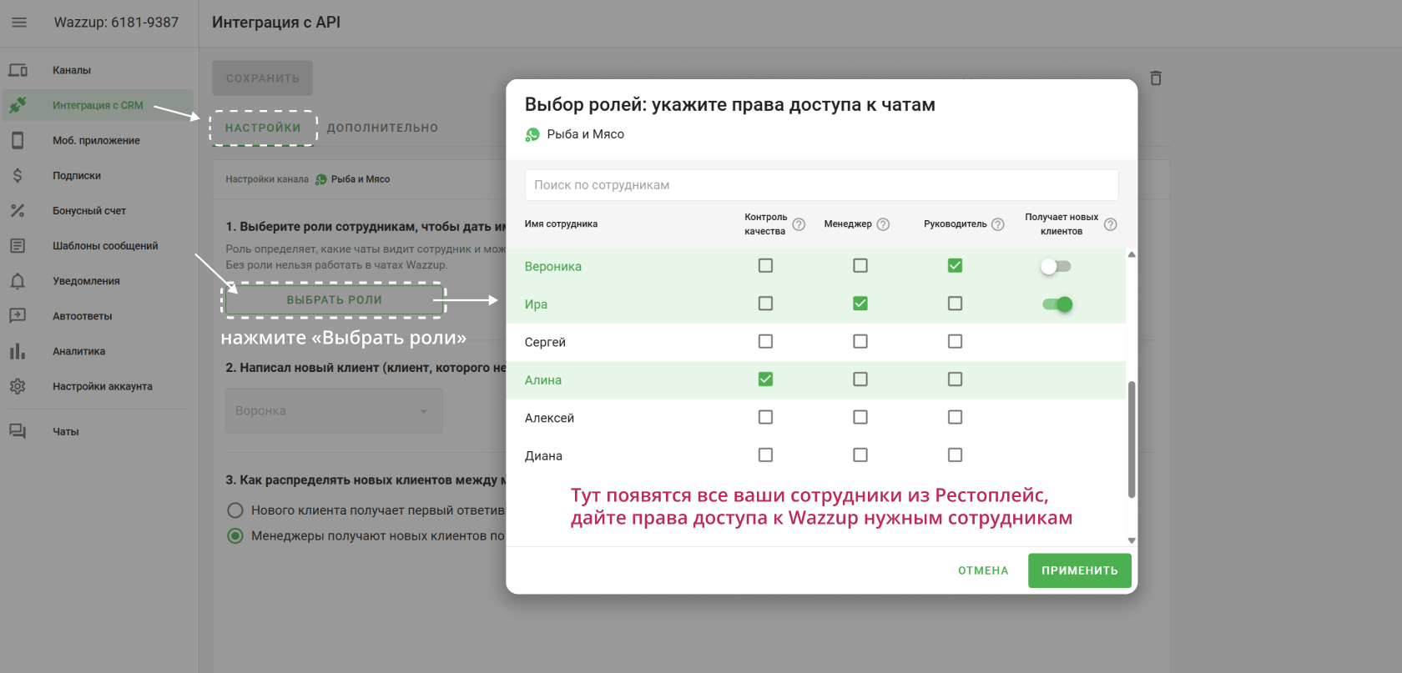This screenshot has width=1402, height=673.
Task: Click the Моб. приложение phone icon
Action: [18, 140]
